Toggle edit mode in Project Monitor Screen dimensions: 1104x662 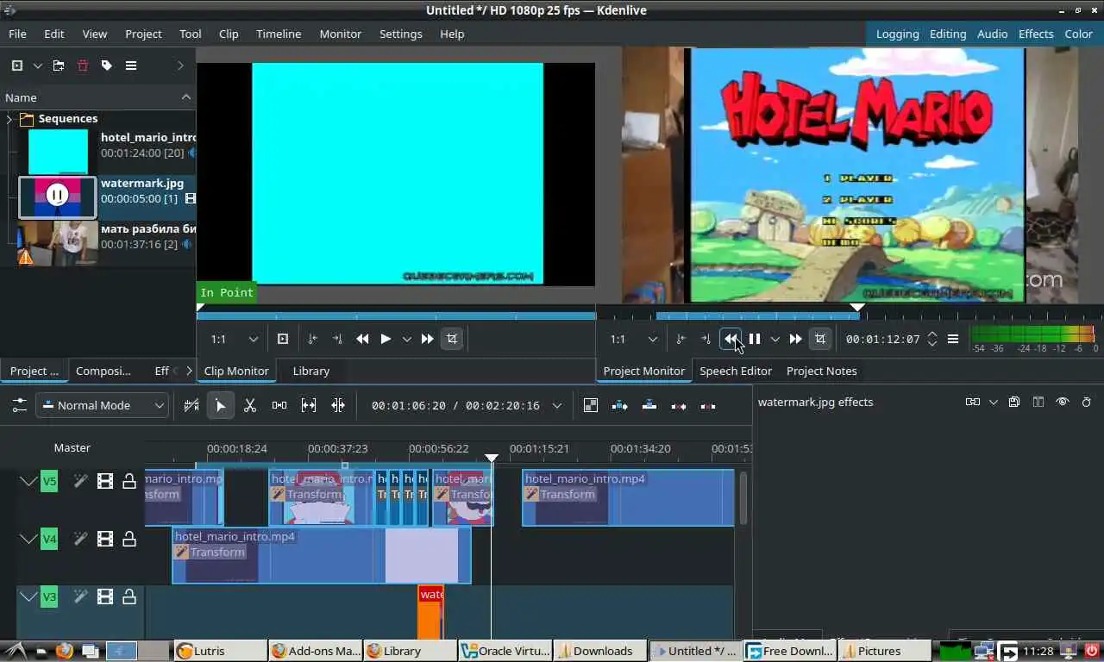click(x=820, y=339)
